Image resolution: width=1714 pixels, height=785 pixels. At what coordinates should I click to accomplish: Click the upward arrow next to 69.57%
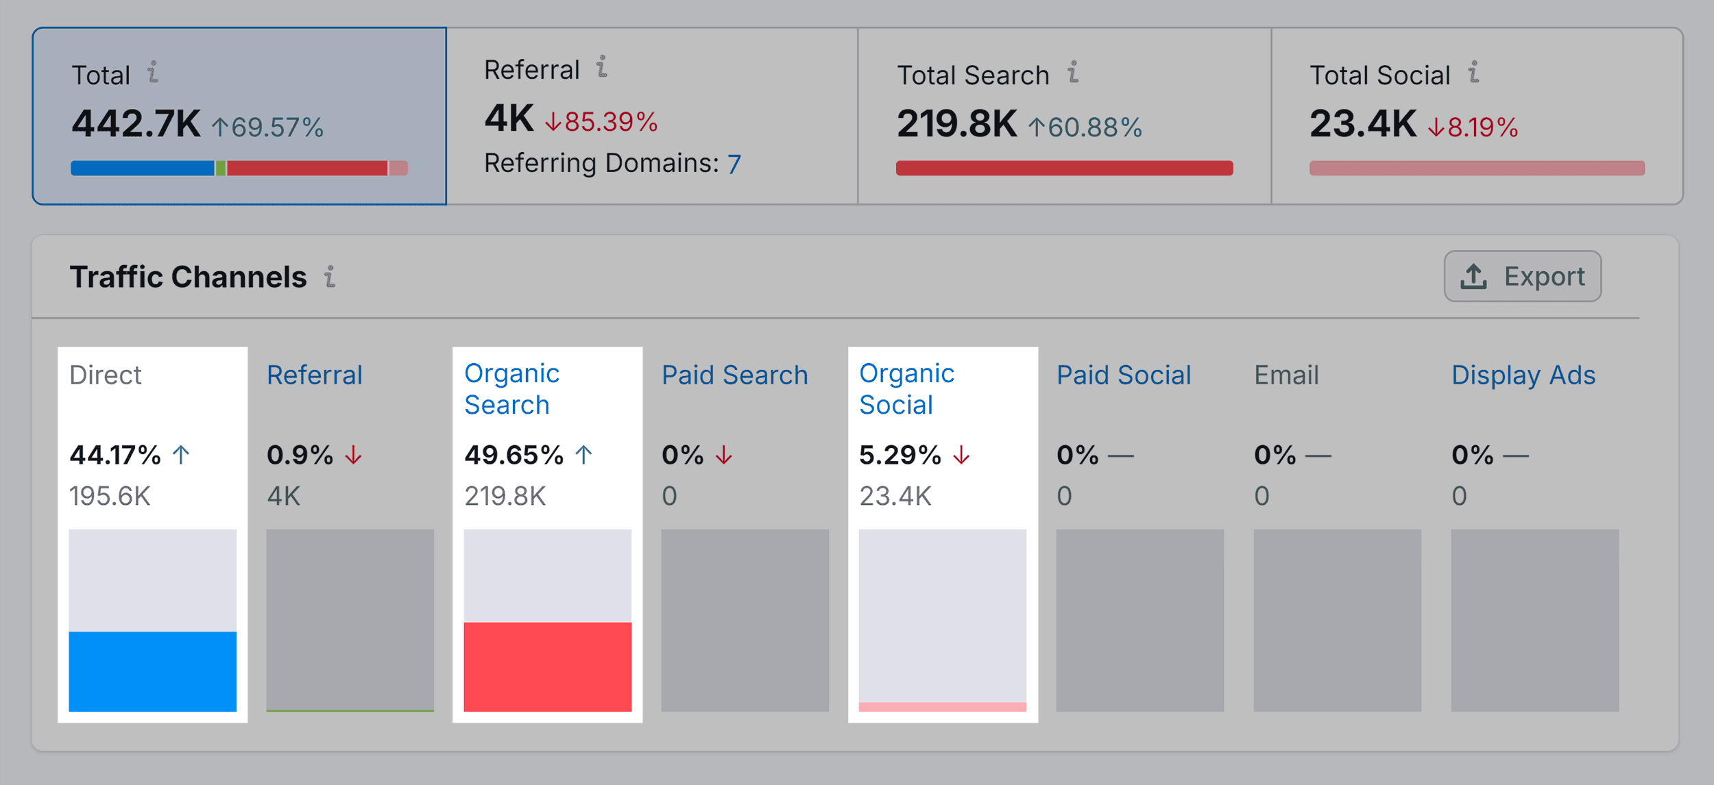point(221,126)
